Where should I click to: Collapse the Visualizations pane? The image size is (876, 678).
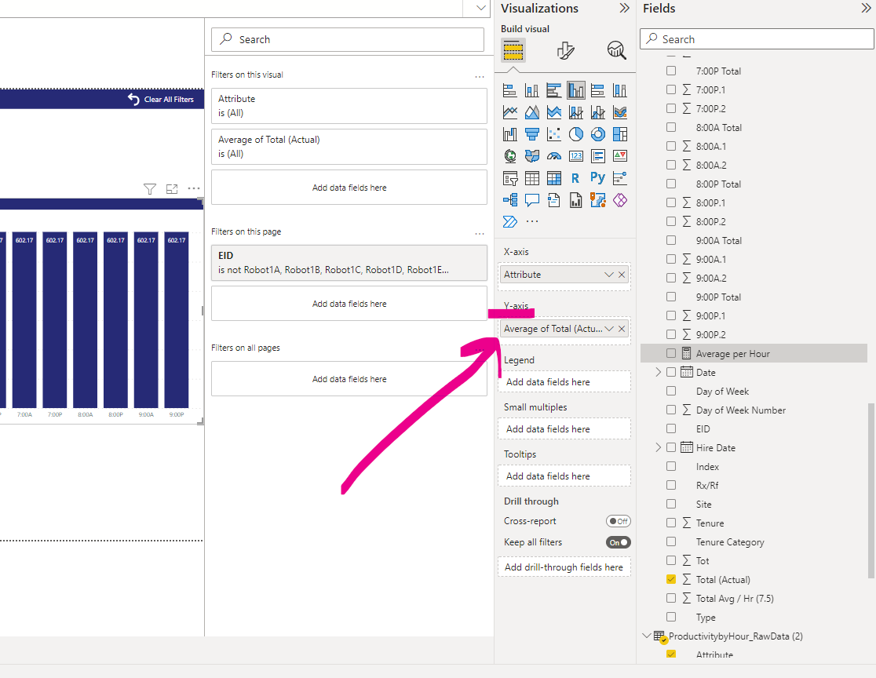tap(624, 8)
